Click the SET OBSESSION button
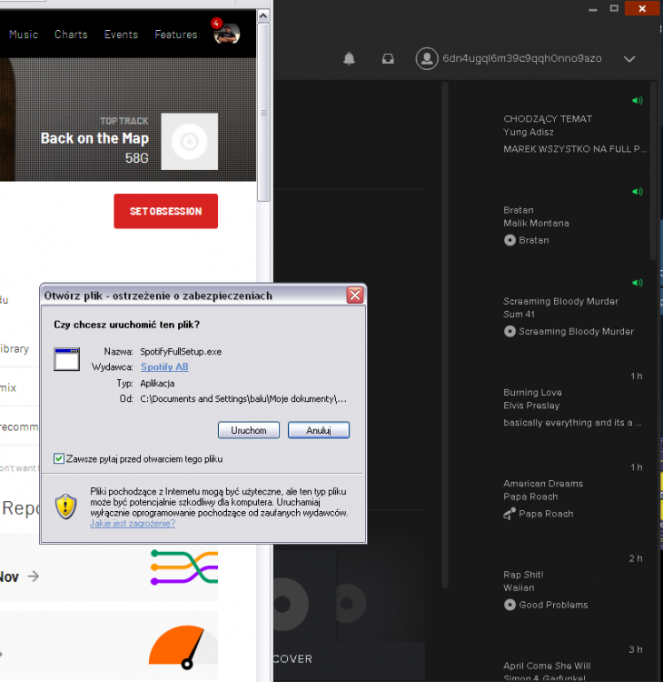 point(165,211)
